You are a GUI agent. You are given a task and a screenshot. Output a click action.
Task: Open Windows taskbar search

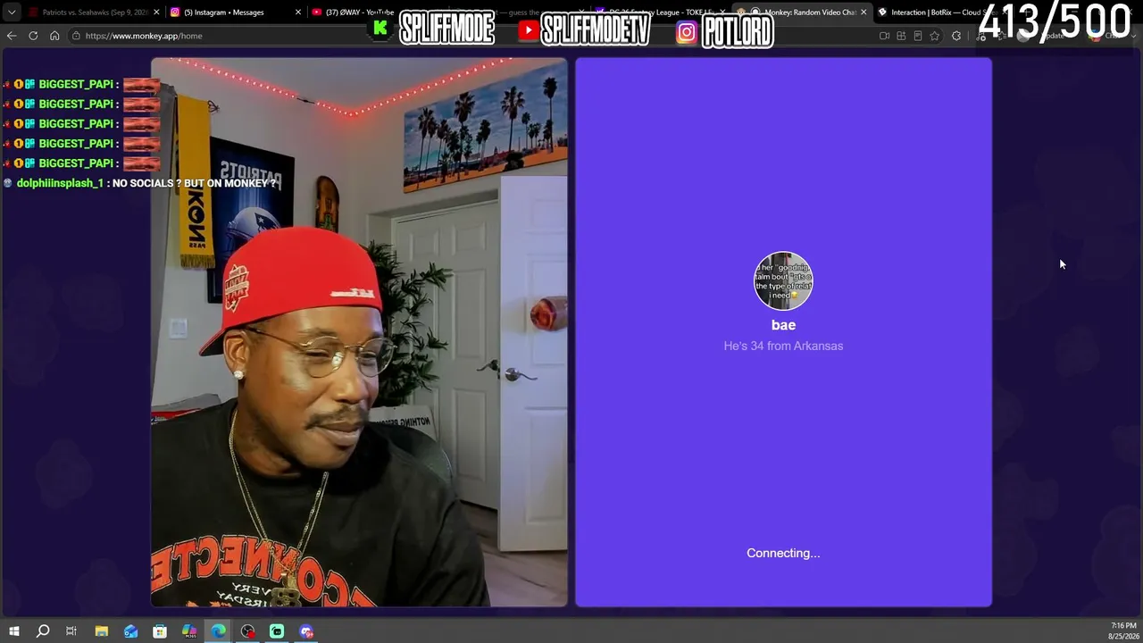click(43, 631)
